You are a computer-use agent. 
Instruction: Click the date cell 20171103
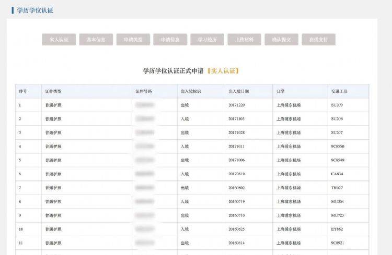pyautogui.click(x=236, y=119)
